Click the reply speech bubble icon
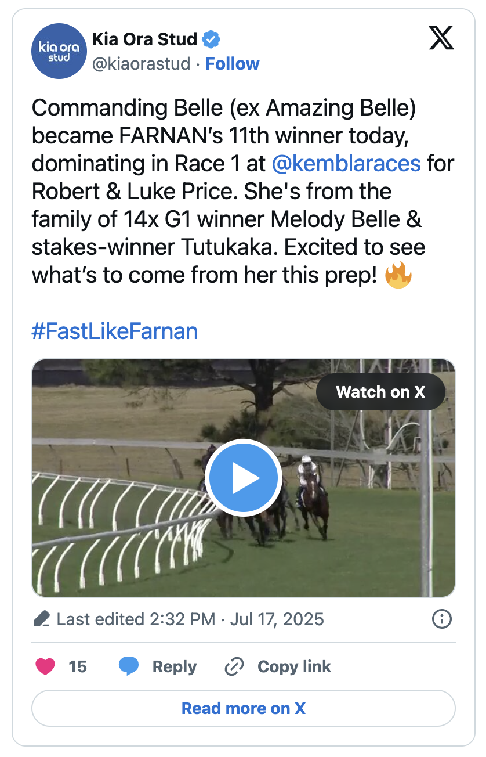This screenshot has height=757, width=486. (x=129, y=666)
